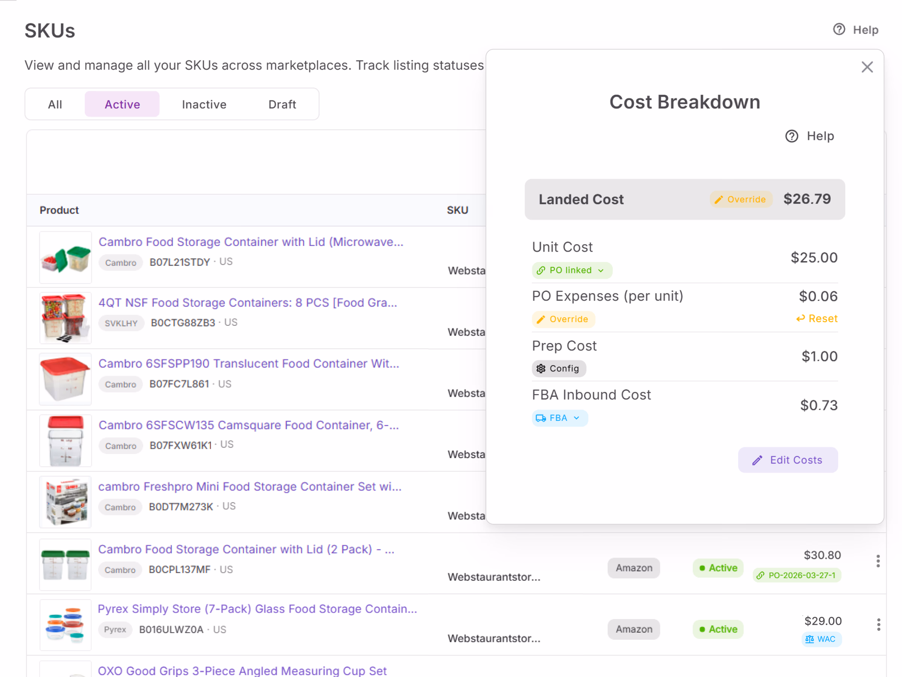902x677 pixels.
Task: Click the FBA Inbound Cost $0.73 value
Action: [x=819, y=405]
